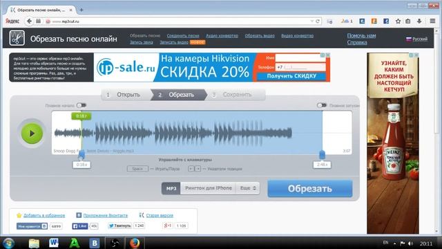Go to step 3 Сохранить

237,95
